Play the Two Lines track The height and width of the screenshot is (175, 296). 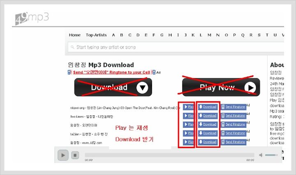pyautogui.click(x=188, y=115)
